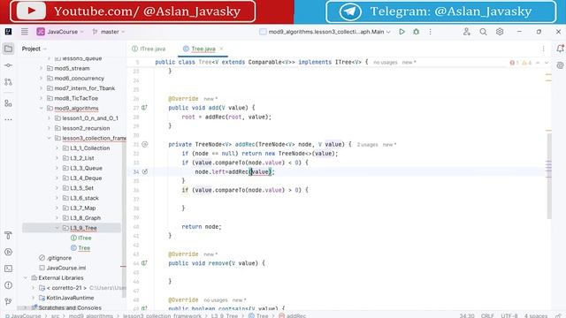566x318 pixels.
Task: Open the Project view dropdown
Action: coord(34,49)
